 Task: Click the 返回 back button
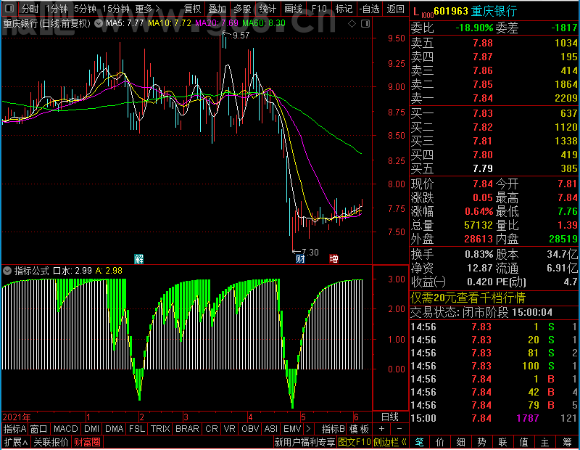[395, 9]
